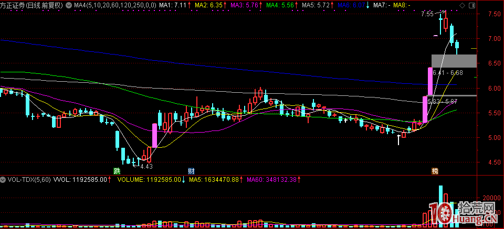Click the gray 6.41-6.68 gap rectangle
The image size is (504, 229).
(x=454, y=61)
